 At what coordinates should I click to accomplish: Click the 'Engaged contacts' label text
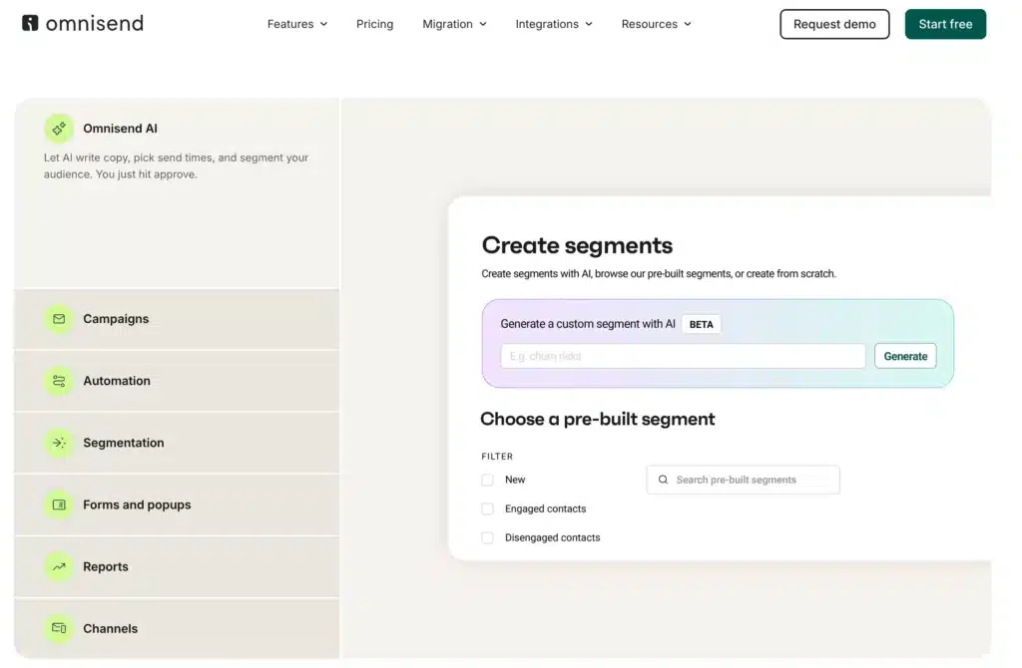(546, 508)
